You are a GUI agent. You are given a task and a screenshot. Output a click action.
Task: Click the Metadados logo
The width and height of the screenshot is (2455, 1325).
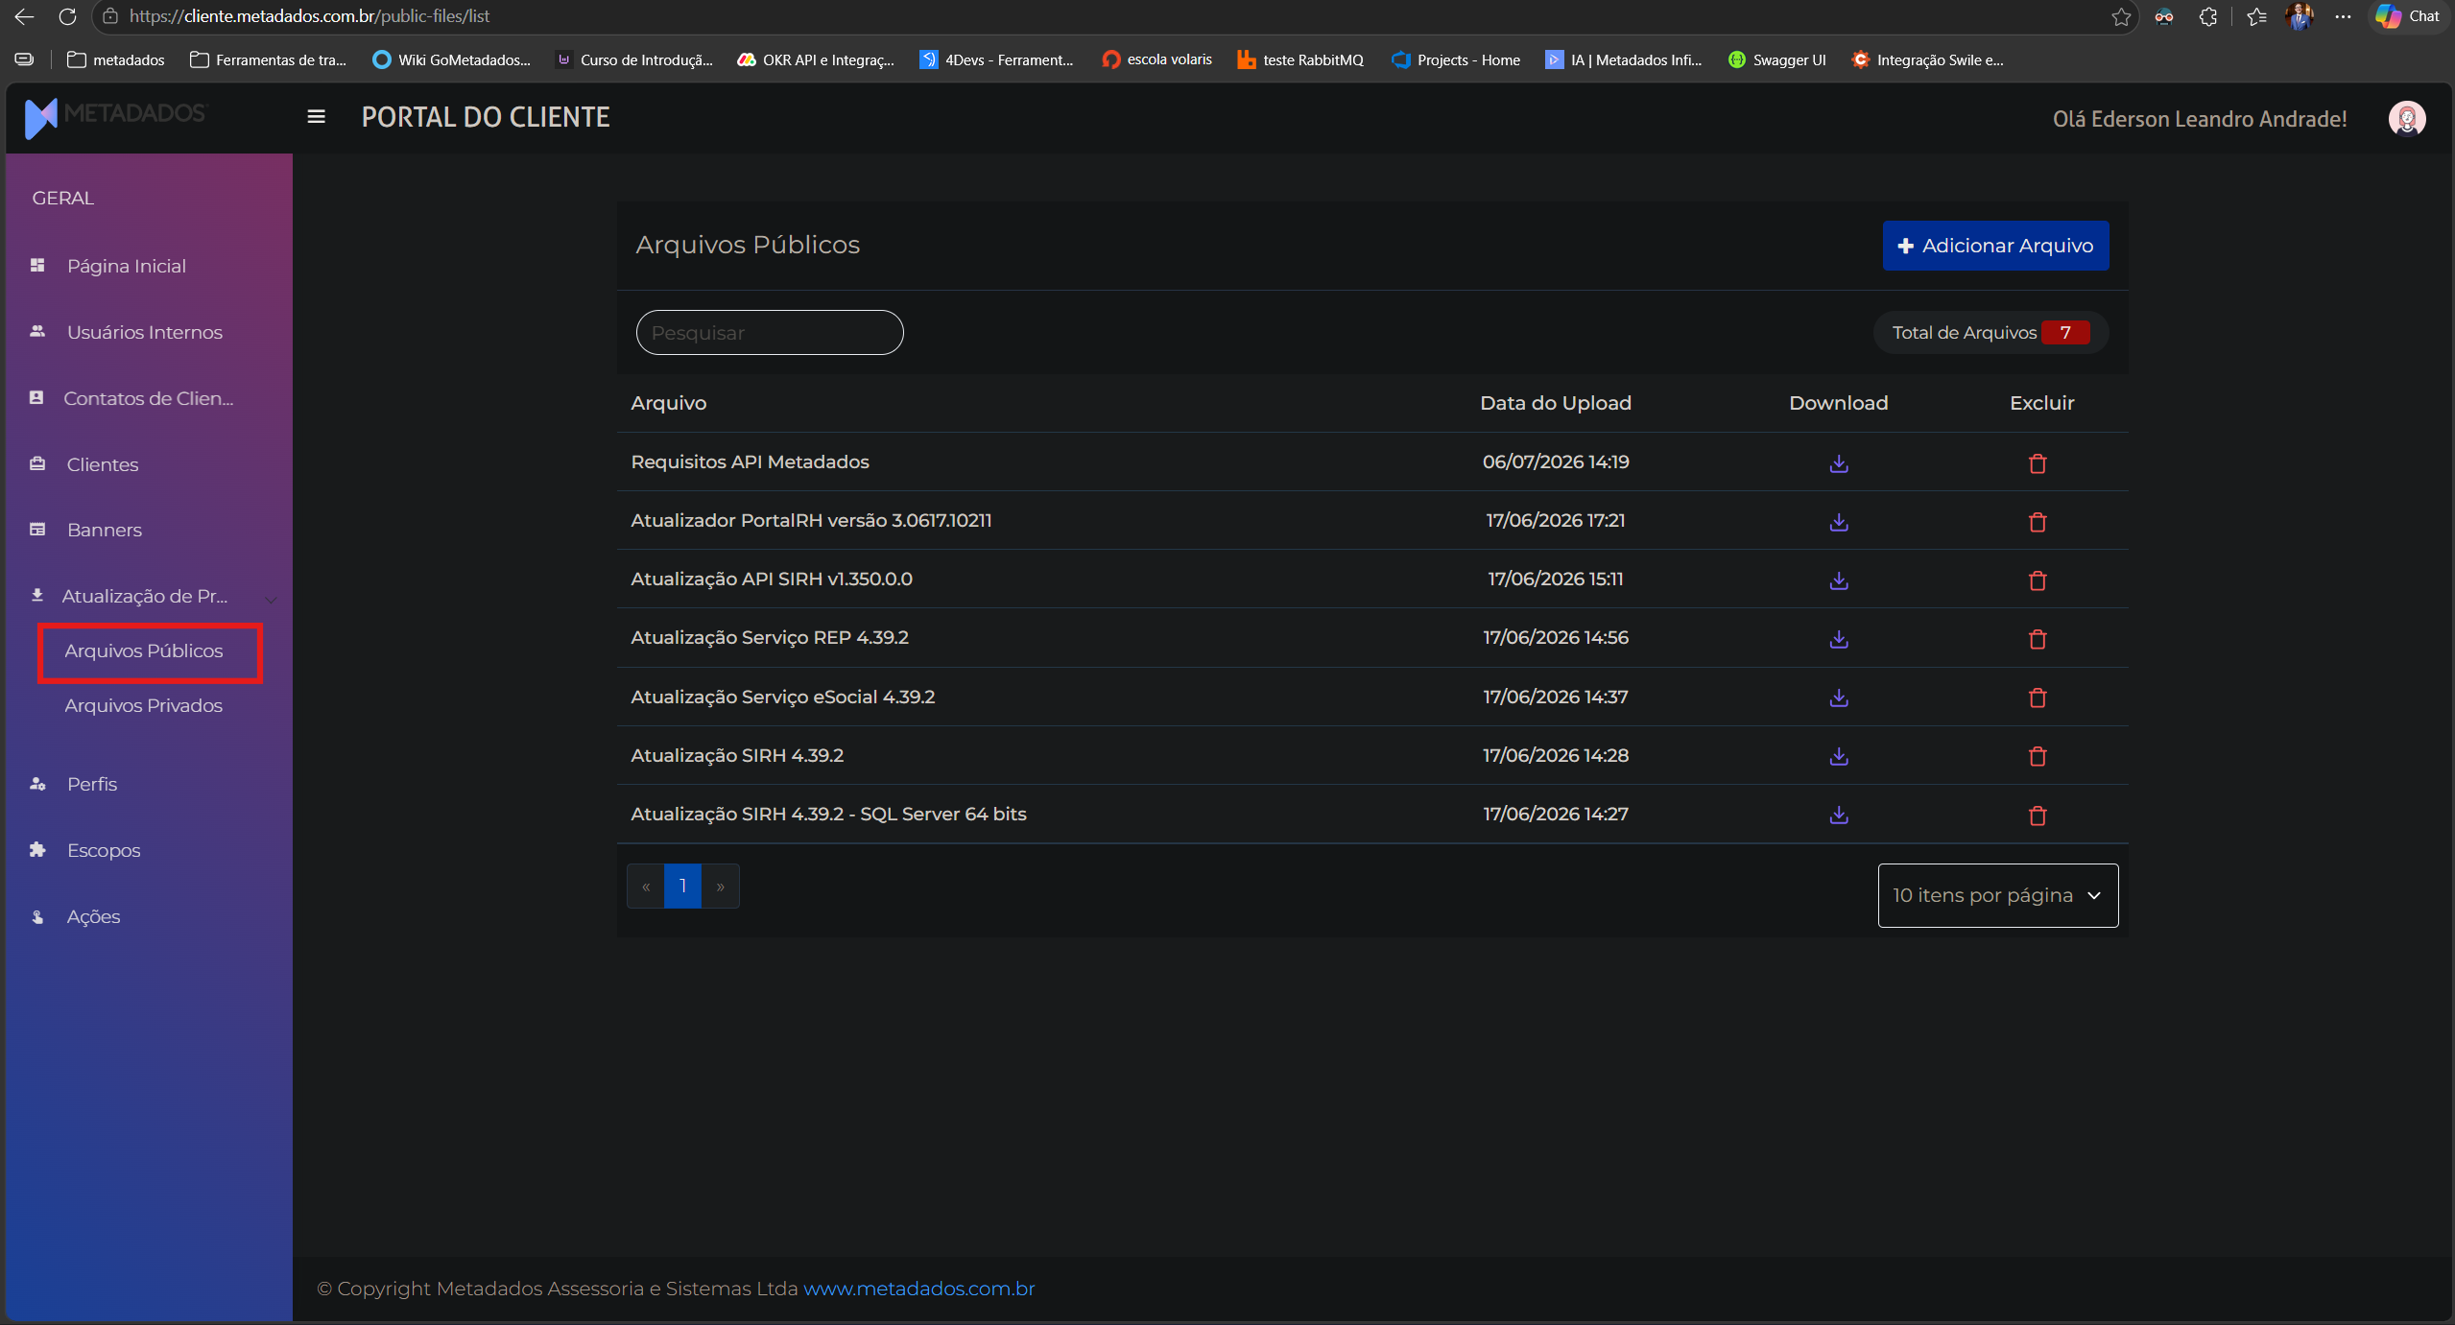point(115,117)
